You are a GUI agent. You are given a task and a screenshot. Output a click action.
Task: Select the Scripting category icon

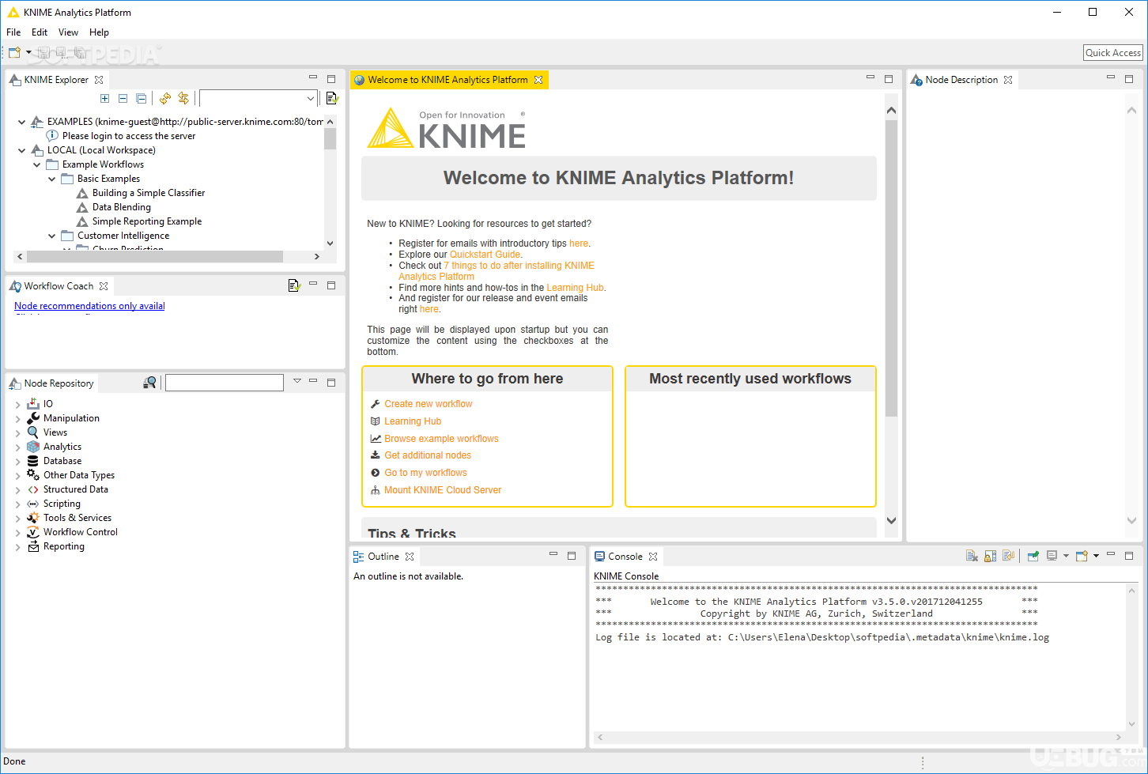[33, 504]
